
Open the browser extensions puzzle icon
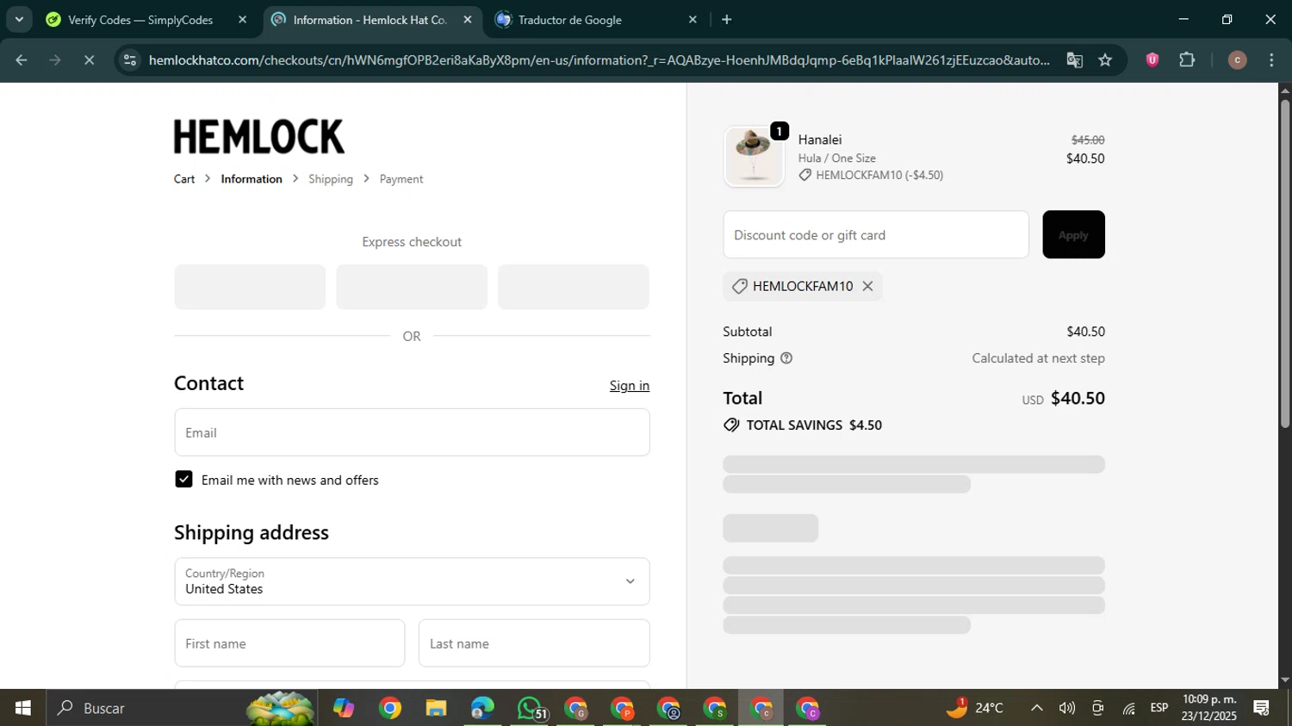pyautogui.click(x=1187, y=60)
